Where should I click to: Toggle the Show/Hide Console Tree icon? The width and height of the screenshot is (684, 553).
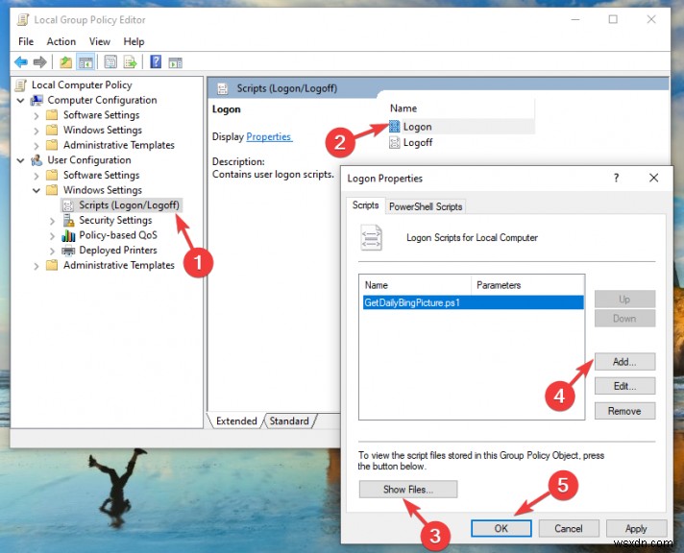pos(85,62)
